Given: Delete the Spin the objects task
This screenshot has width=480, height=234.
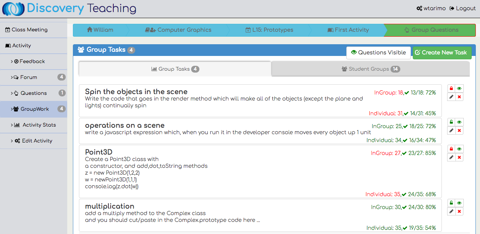Looking at the screenshot, I should (459, 97).
